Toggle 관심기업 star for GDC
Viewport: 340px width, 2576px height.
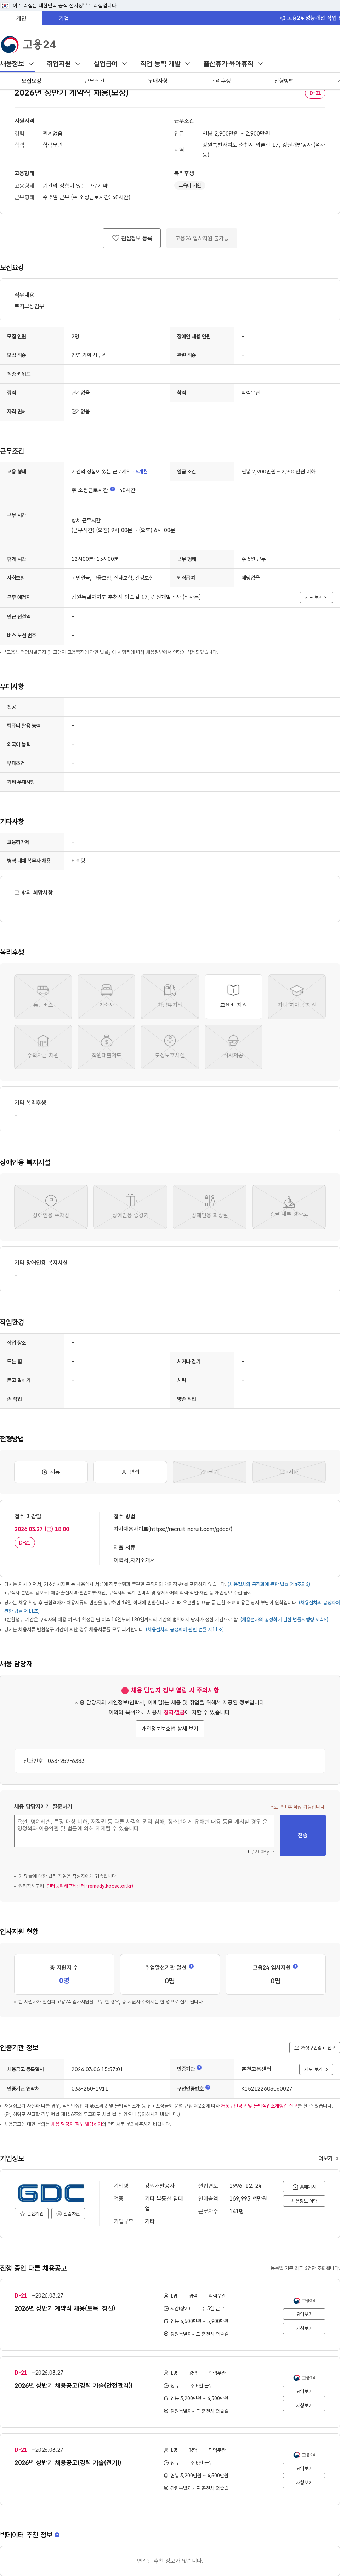pyautogui.click(x=32, y=2214)
